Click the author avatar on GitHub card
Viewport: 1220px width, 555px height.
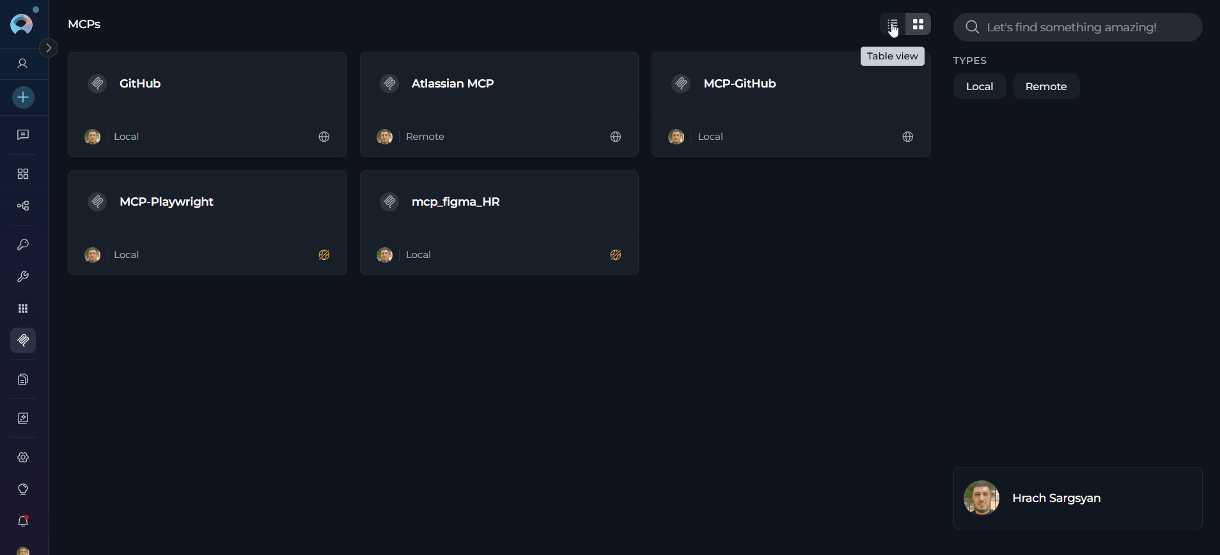coord(93,137)
